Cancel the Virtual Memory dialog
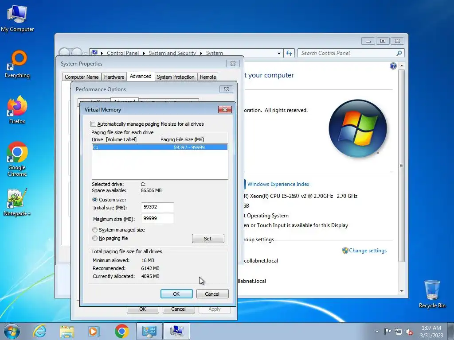 pyautogui.click(x=212, y=294)
